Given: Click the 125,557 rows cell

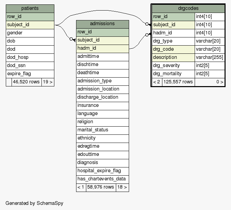Looking at the screenshot, I should tap(178, 82).
